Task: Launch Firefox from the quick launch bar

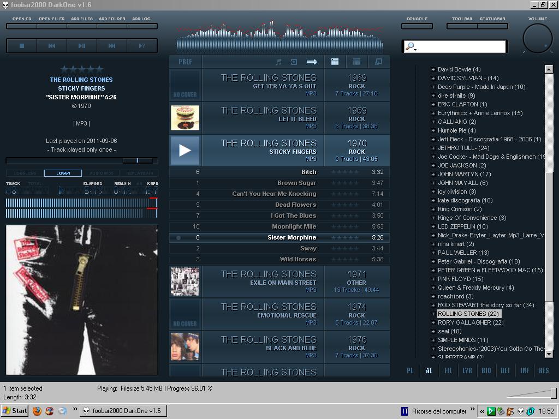Action: (x=37, y=411)
